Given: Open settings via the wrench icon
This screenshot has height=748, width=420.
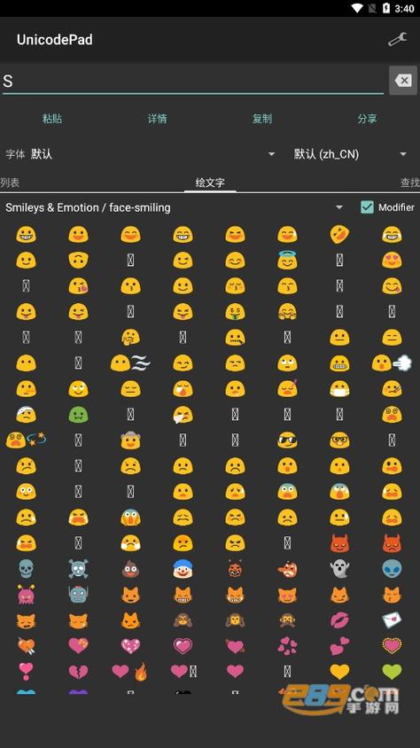Looking at the screenshot, I should tap(397, 40).
